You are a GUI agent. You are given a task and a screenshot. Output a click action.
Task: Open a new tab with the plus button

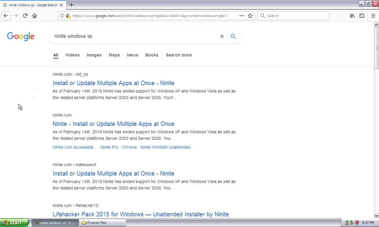[x=71, y=5]
